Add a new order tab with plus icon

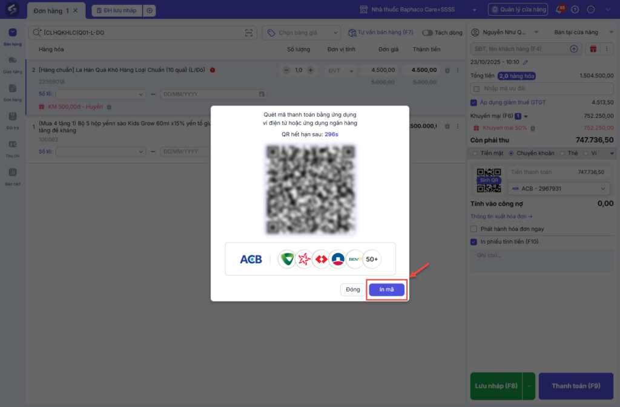pyautogui.click(x=150, y=10)
